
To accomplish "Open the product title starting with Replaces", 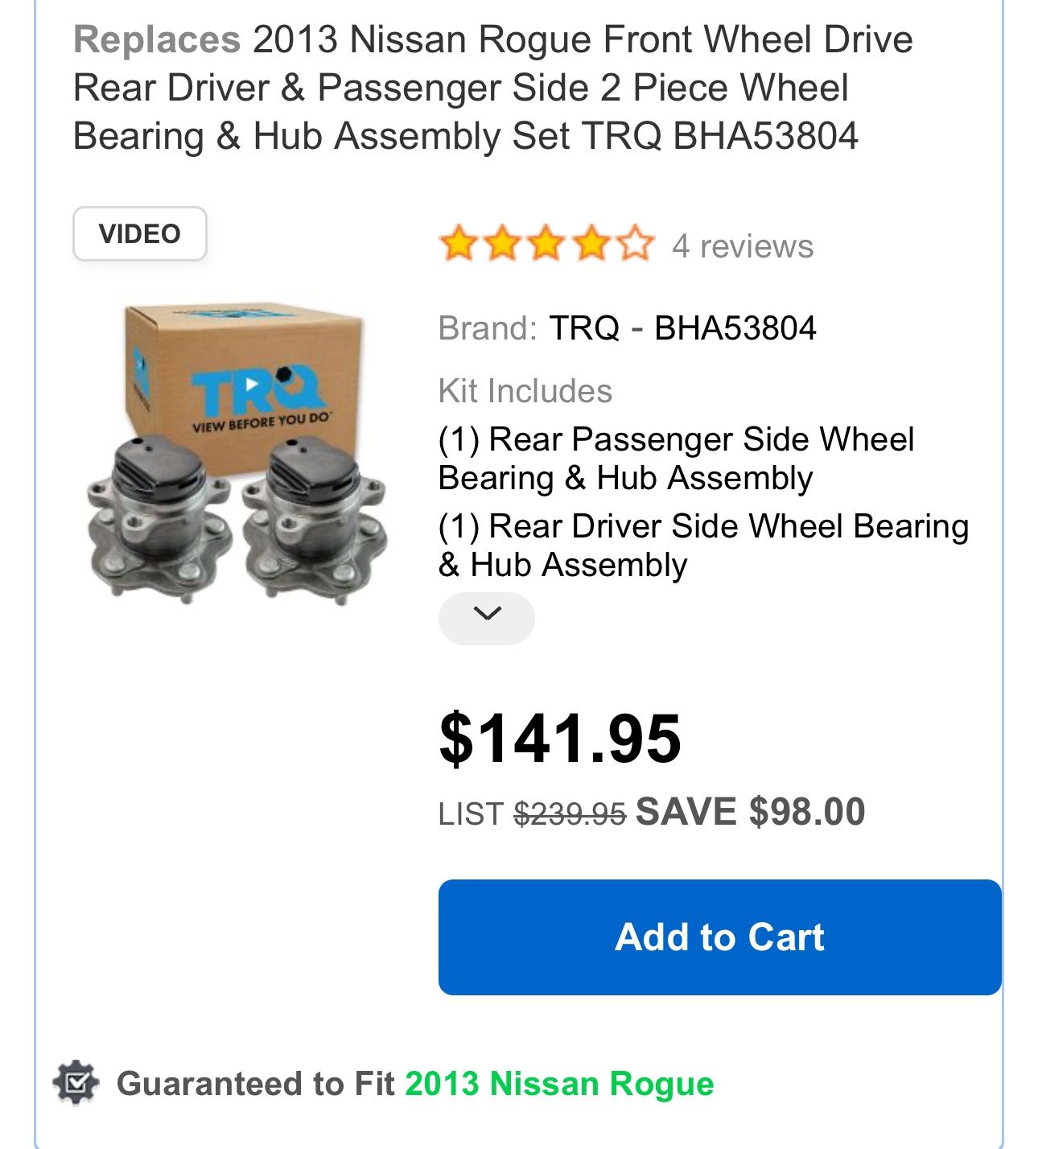I will pos(492,87).
